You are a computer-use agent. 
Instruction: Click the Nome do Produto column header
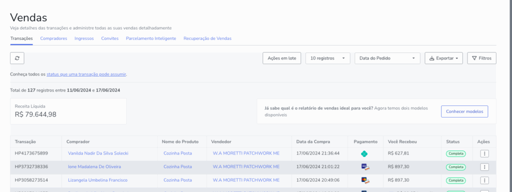point(180,141)
